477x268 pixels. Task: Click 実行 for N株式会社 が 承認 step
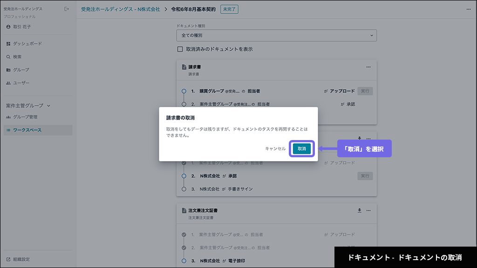tap(365, 176)
